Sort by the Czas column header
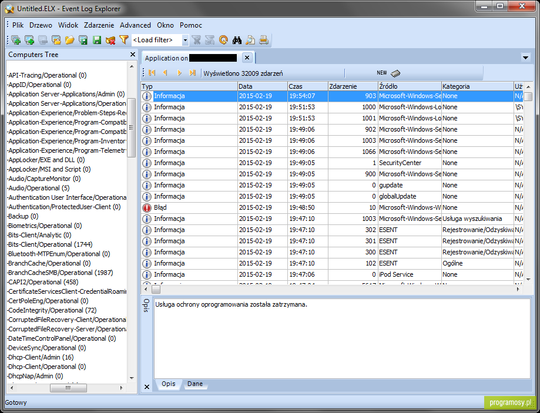540x413 pixels. 307,86
